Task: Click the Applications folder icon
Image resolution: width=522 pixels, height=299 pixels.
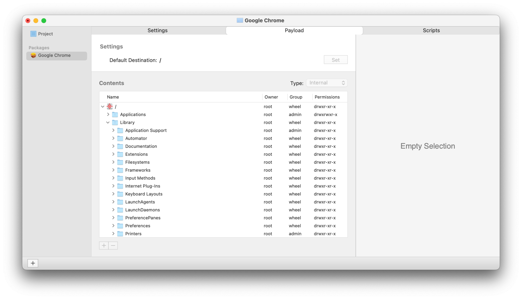Action: click(x=115, y=115)
